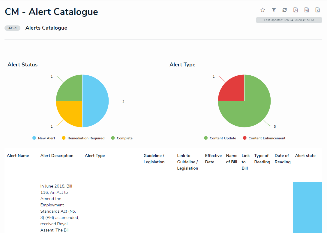Toggle Complete legend item in Alert Status
The image size is (327, 233).
coord(122,138)
